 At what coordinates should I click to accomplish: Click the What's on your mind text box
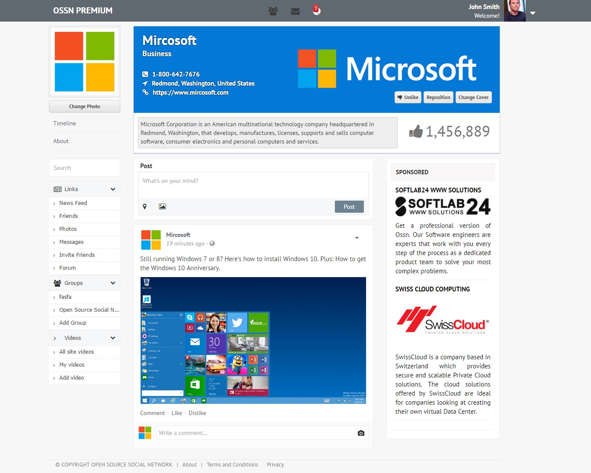click(253, 185)
